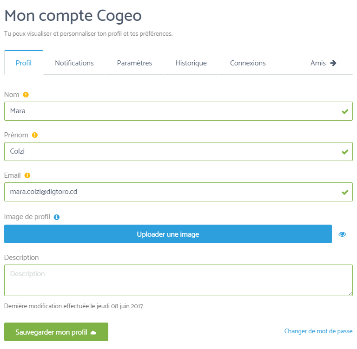
Task: Click the green checkmark in Email field
Action: [345, 192]
